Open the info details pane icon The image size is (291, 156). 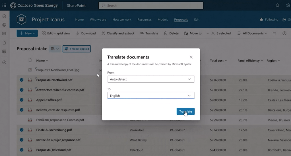[284, 33]
